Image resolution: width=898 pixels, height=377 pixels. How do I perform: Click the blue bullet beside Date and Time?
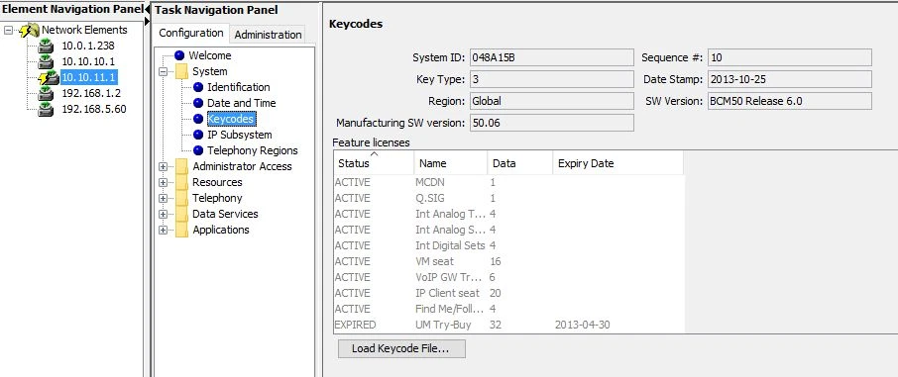click(x=198, y=103)
